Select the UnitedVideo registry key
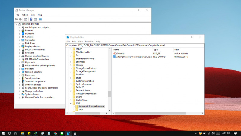 point(82,100)
